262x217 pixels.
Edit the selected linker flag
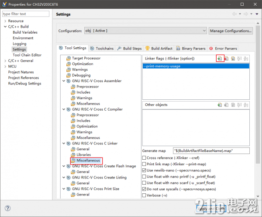[233, 59]
